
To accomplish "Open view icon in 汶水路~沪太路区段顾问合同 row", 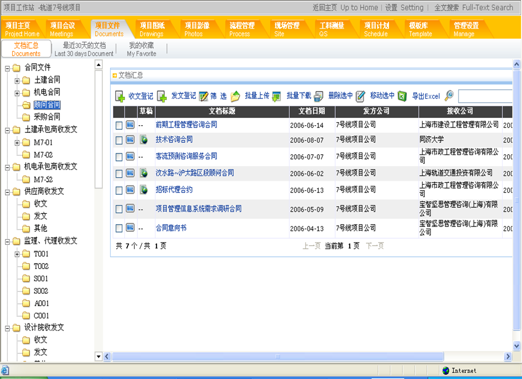I will (130, 173).
